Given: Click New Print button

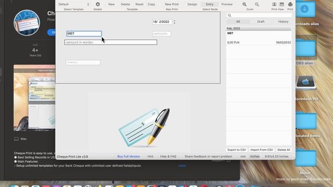Looking at the screenshot, I should tap(172, 4).
